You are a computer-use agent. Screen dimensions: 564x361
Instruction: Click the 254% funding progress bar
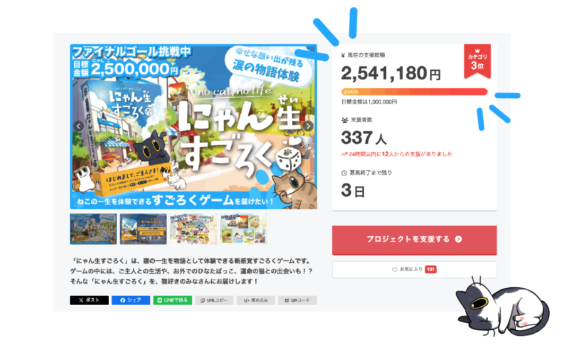pos(414,92)
